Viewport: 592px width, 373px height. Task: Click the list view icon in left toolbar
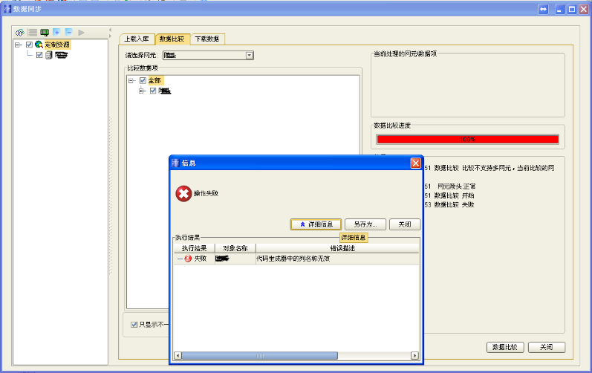pyautogui.click(x=33, y=33)
